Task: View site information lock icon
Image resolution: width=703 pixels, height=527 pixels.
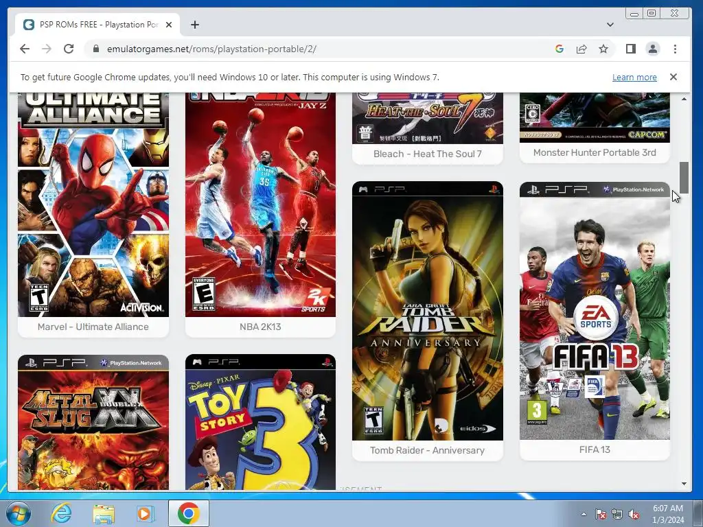Action: click(x=95, y=49)
